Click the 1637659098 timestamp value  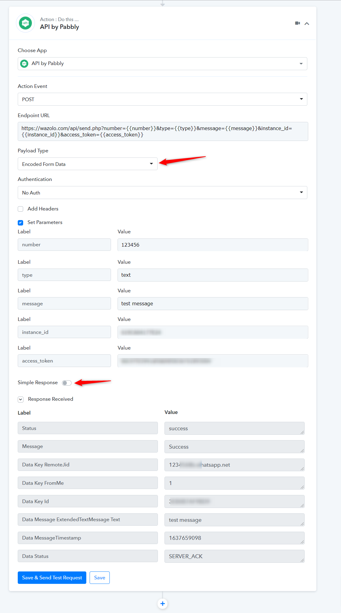pos(235,538)
